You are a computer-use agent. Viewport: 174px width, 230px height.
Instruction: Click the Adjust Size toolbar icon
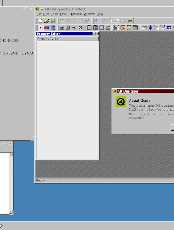[97, 21]
